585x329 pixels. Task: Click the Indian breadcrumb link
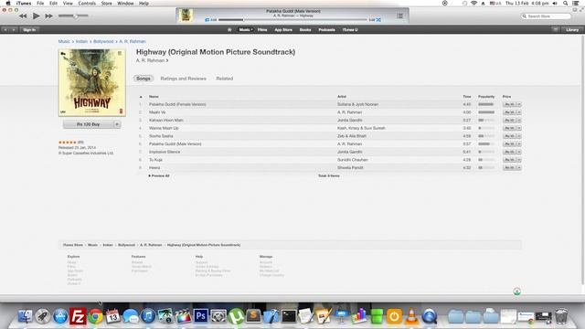coord(81,41)
